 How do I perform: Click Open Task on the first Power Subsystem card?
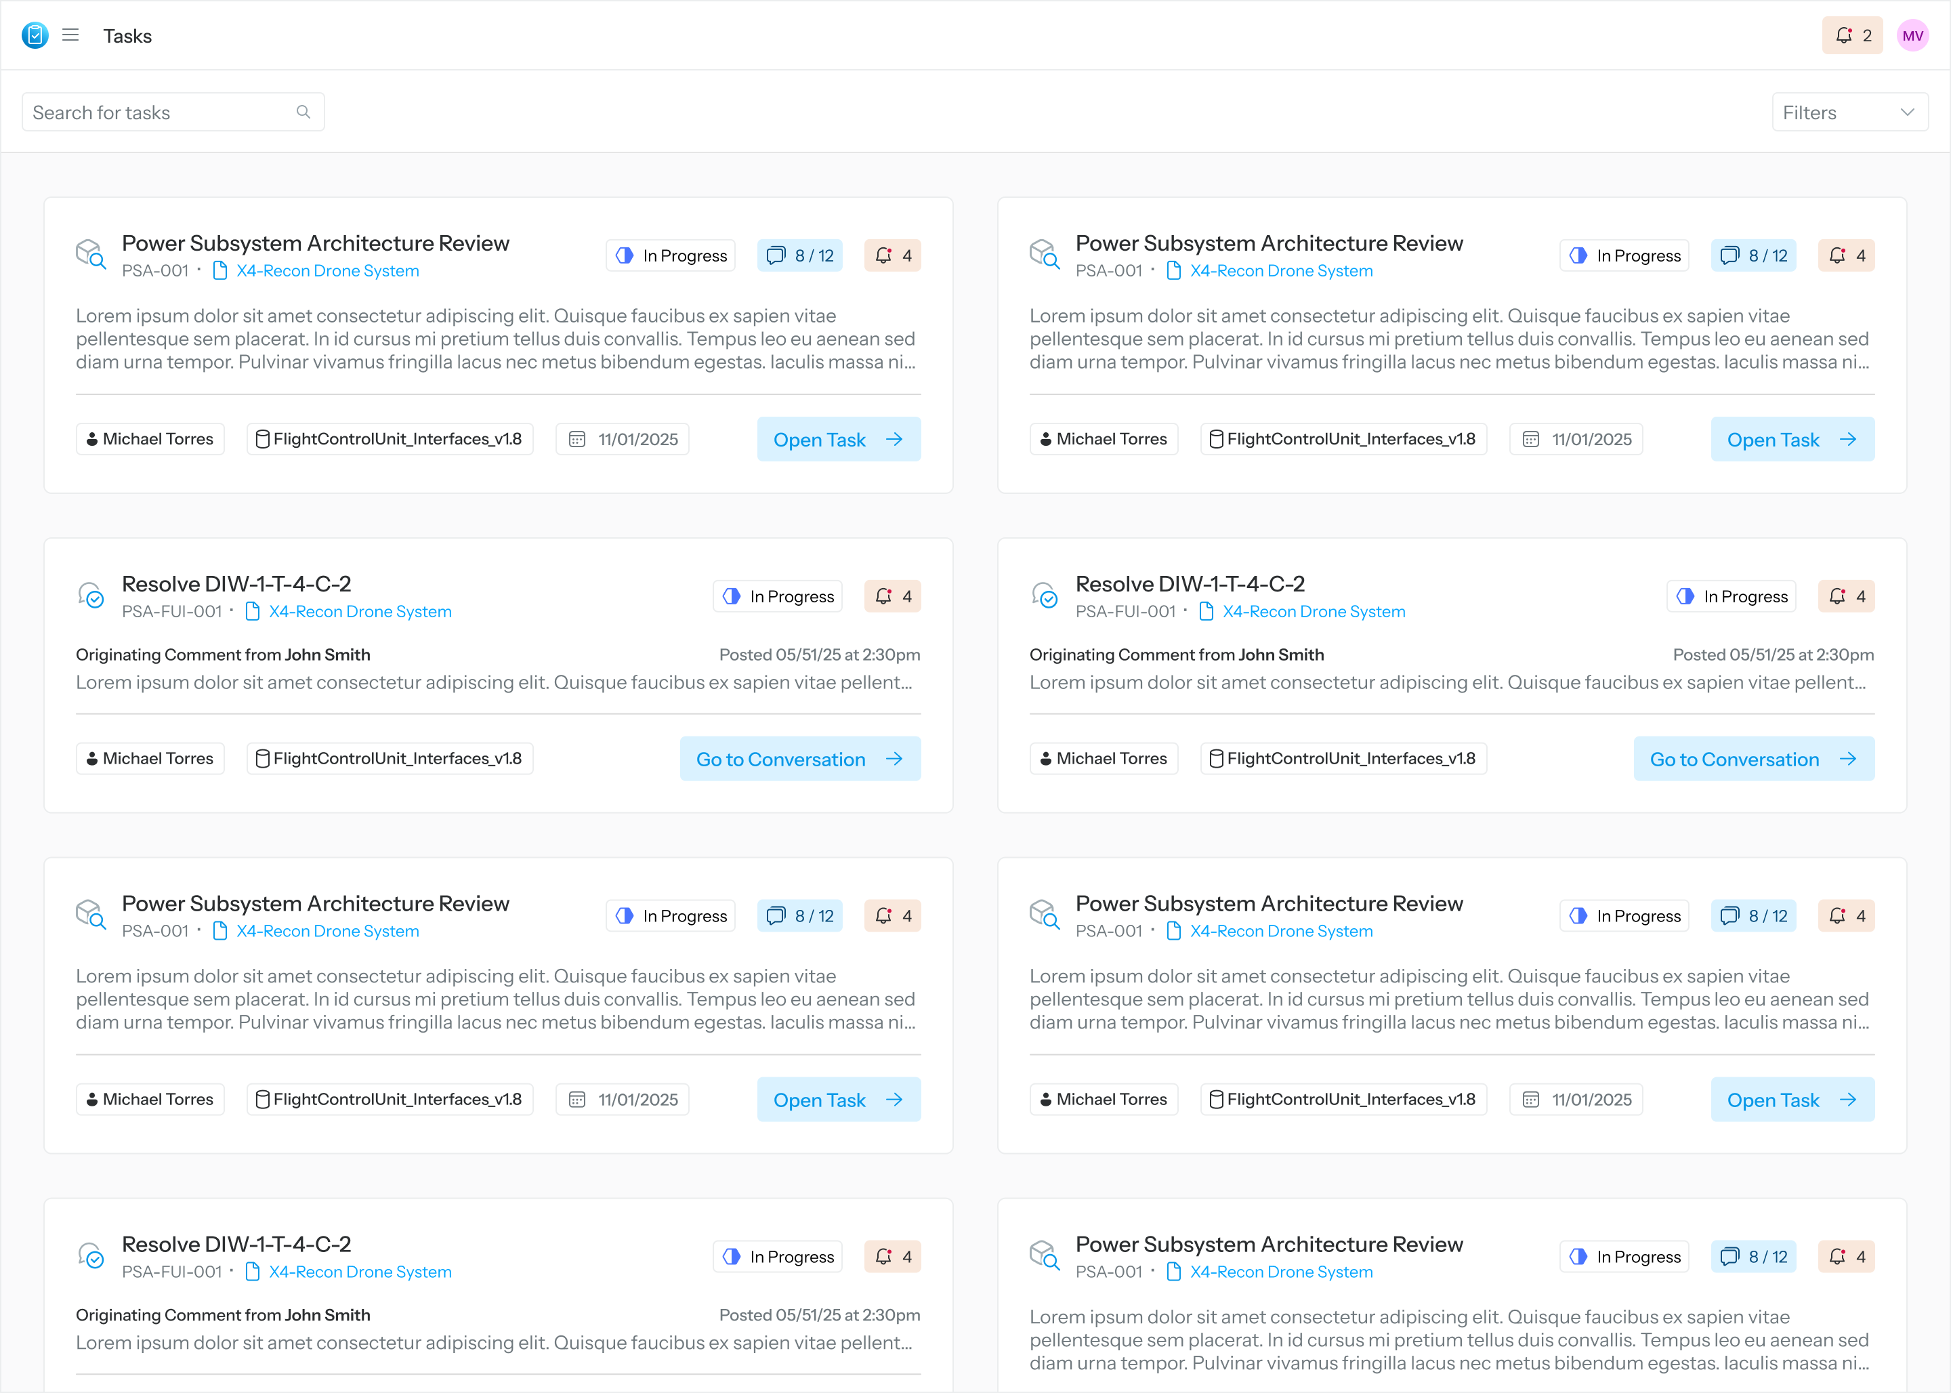click(x=838, y=438)
